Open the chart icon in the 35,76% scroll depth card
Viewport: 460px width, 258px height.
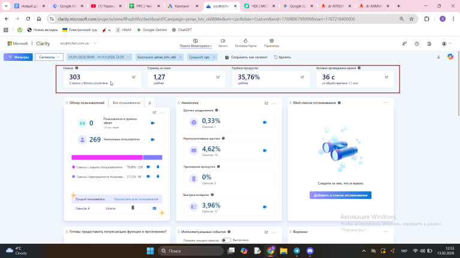302,77
